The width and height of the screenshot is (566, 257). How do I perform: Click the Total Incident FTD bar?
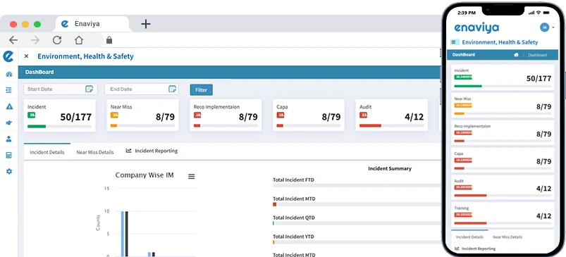click(x=357, y=185)
